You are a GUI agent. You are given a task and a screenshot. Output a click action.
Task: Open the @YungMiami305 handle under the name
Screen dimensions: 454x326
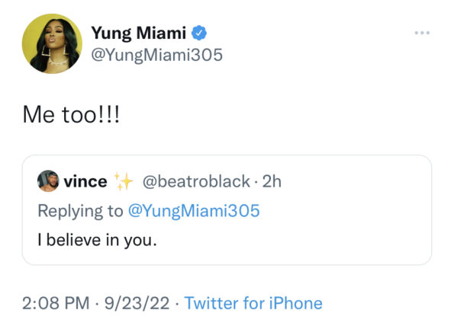157,55
